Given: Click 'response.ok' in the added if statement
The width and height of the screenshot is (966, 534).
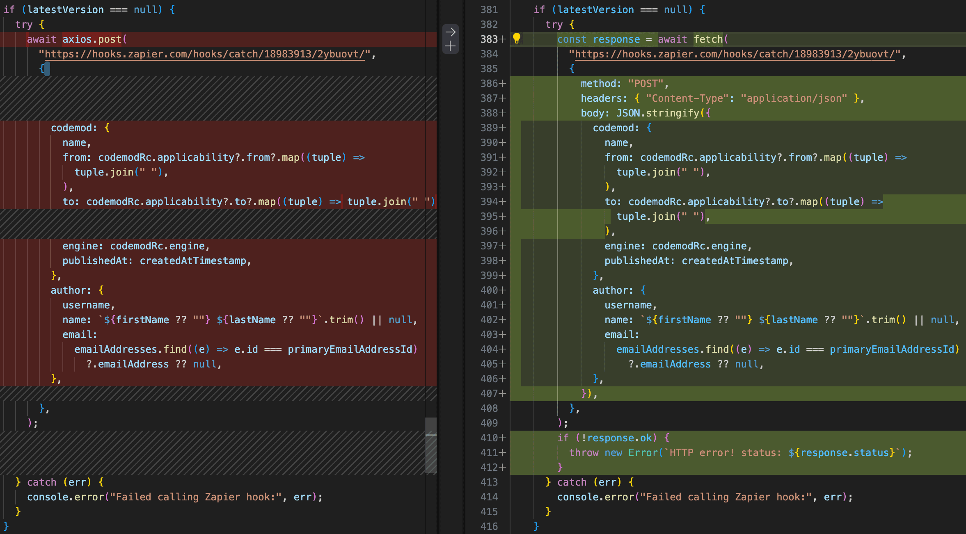Looking at the screenshot, I should click(619, 438).
